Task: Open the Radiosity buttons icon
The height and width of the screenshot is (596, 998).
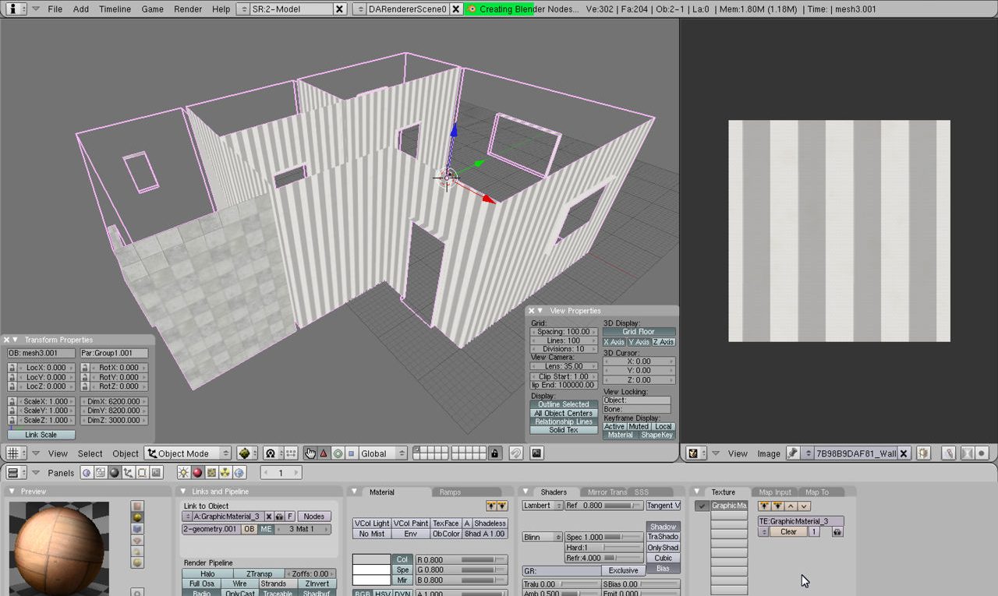Action: [225, 473]
